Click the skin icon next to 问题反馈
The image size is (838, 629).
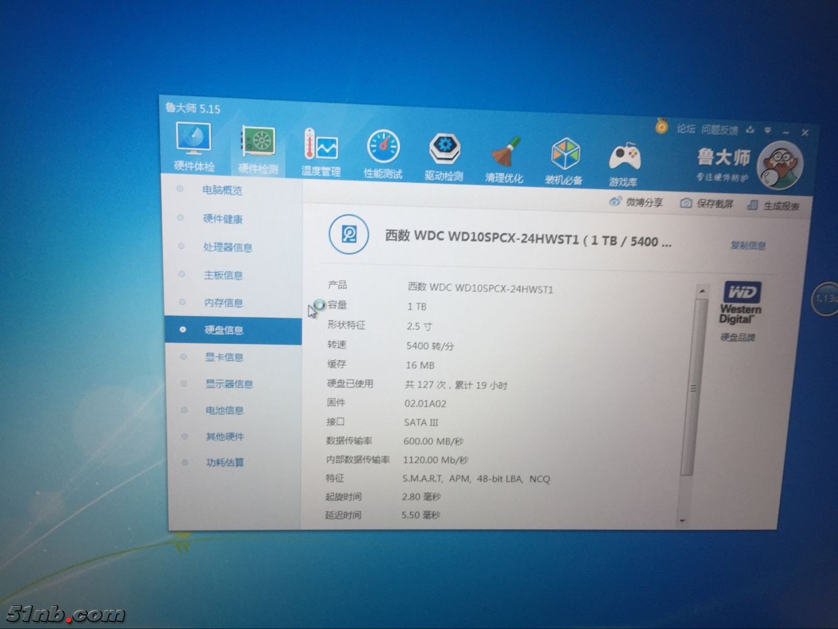(x=749, y=130)
